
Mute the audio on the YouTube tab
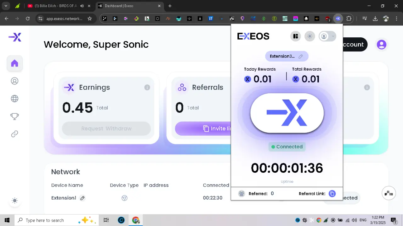pos(82,6)
